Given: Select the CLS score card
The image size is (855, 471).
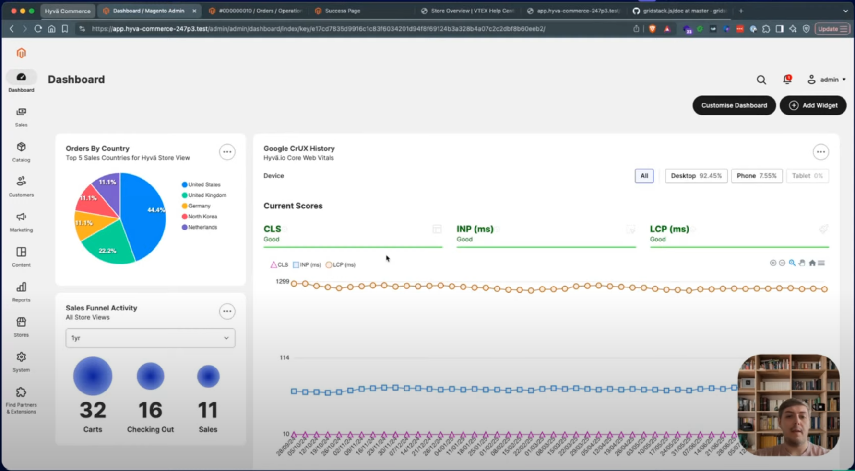Looking at the screenshot, I should point(353,235).
